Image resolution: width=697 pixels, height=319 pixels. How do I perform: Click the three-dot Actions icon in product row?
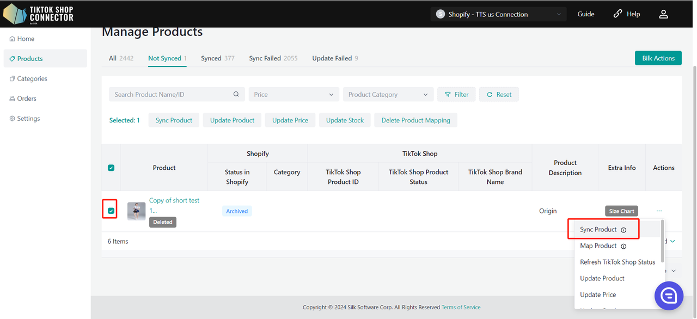(x=659, y=211)
